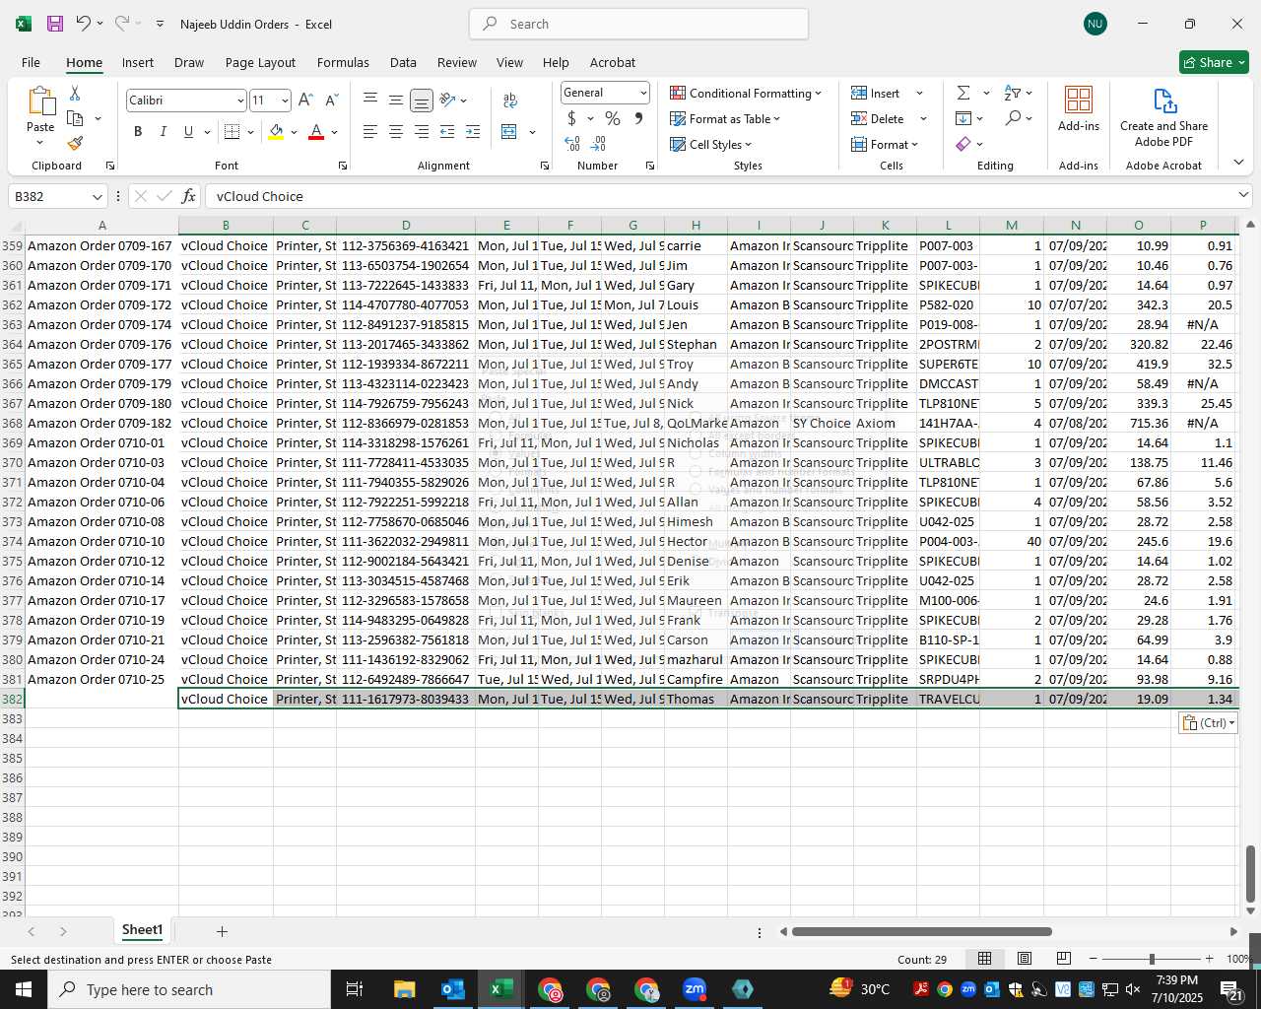The height and width of the screenshot is (1009, 1261).
Task: Toggle Middle Align vertical alignment
Action: 396,100
